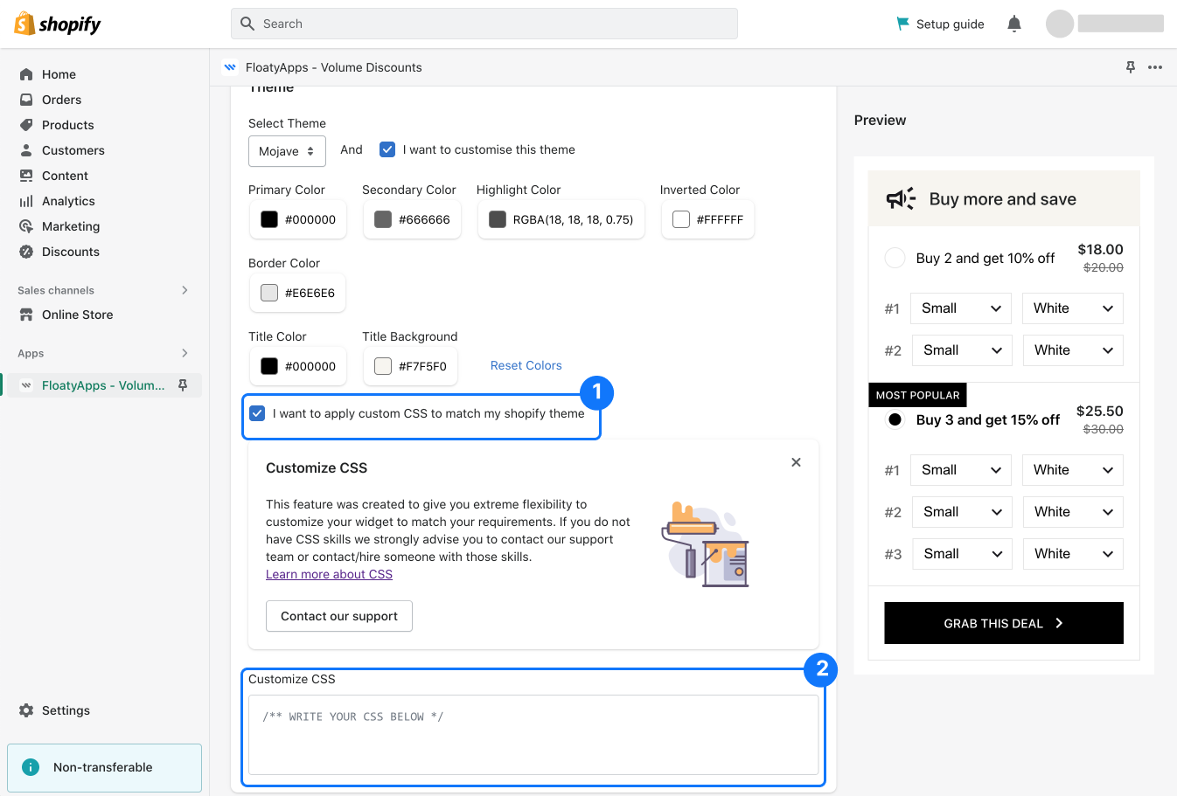Select the 'Buy 2 and get 10% off' radio
This screenshot has height=796, width=1177.
click(x=895, y=258)
